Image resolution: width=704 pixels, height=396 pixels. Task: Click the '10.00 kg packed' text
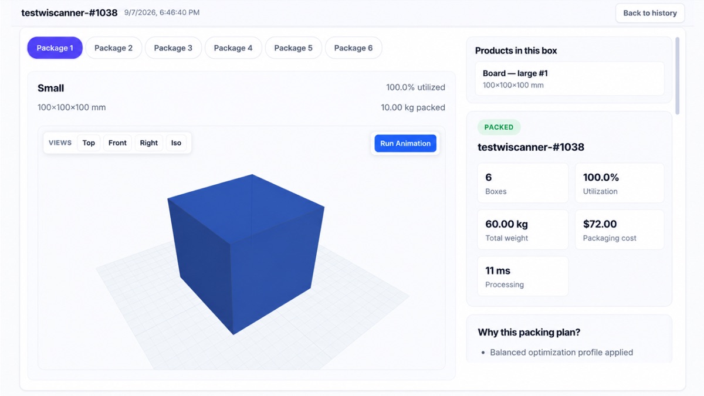(413, 107)
